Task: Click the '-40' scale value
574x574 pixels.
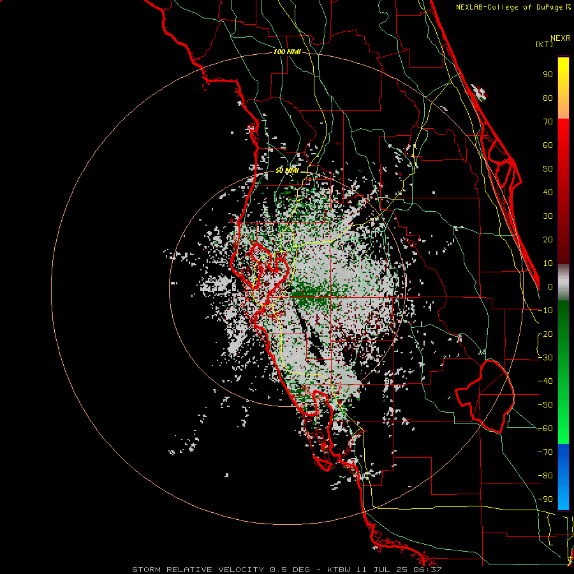Action: tap(545, 381)
